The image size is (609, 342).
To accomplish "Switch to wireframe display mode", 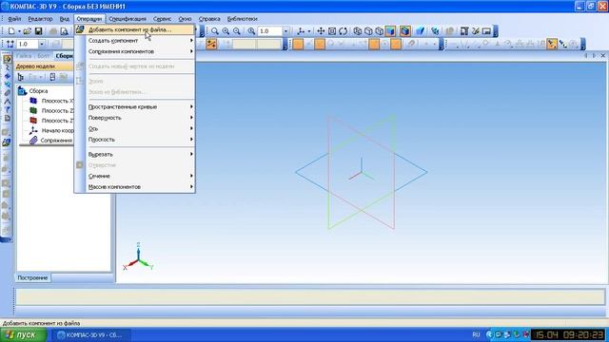I will (x=358, y=31).
